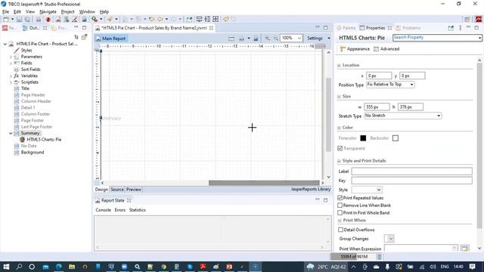Click the yellow back navigation arrow
This screenshot has height=272, width=484.
point(151,20)
